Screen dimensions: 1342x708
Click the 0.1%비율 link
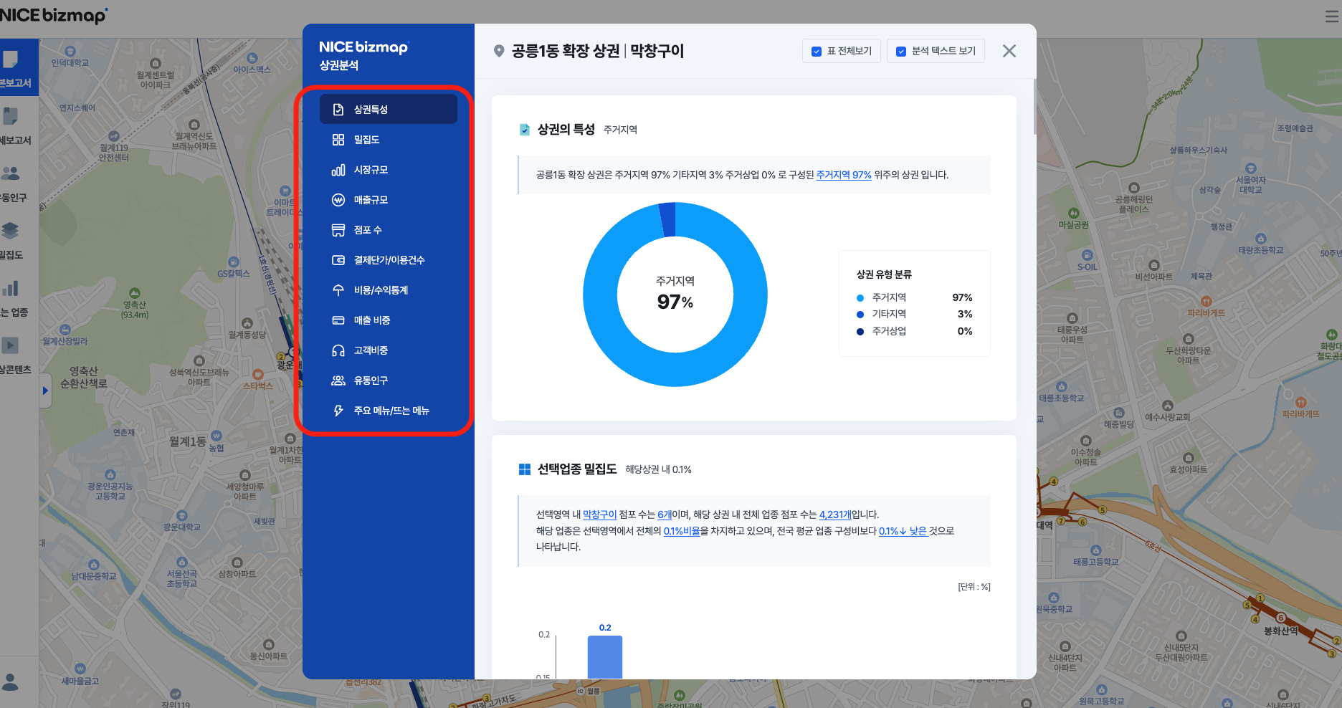tap(682, 531)
